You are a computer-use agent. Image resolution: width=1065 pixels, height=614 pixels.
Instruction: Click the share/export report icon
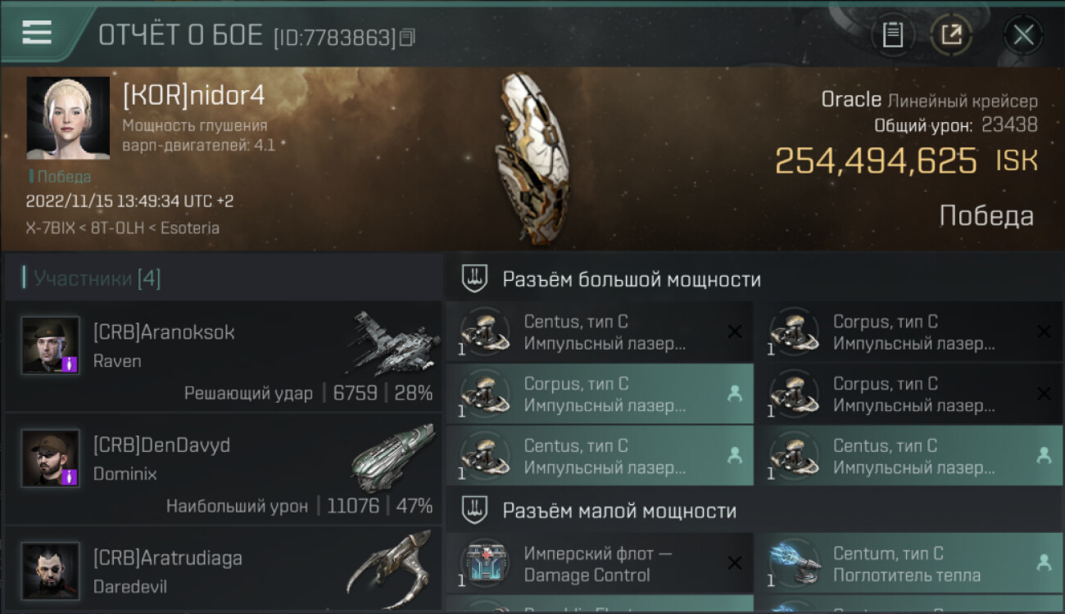point(951,34)
